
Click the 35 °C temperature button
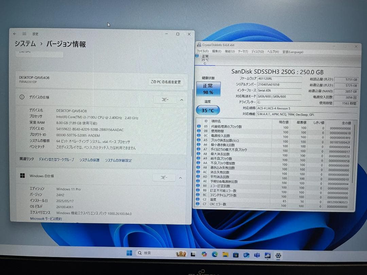click(208, 110)
